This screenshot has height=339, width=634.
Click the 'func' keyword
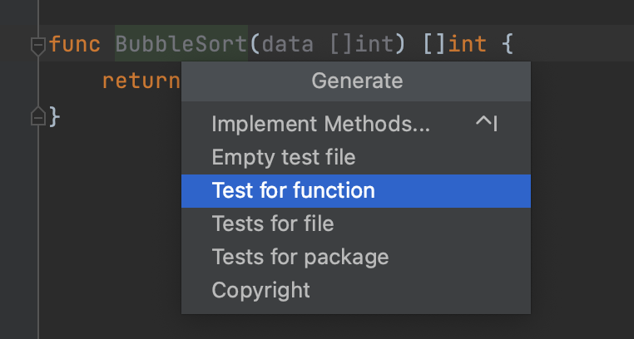[x=75, y=44]
